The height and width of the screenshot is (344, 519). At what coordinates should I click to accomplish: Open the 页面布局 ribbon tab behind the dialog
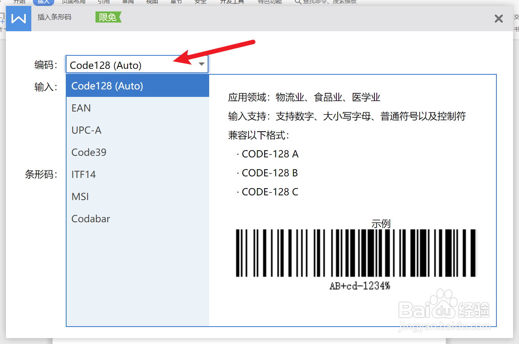tap(74, 2)
